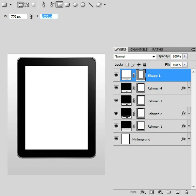Select the Pen tool

coord(44,5)
